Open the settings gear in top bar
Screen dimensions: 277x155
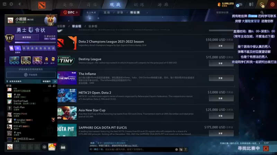pos(11,4)
